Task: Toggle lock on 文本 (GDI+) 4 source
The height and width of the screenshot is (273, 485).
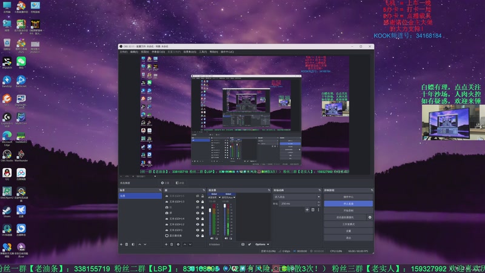Action: (202, 219)
